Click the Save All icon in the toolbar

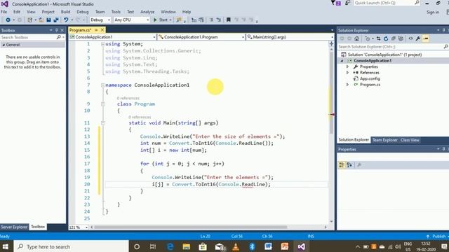pyautogui.click(x=56, y=20)
